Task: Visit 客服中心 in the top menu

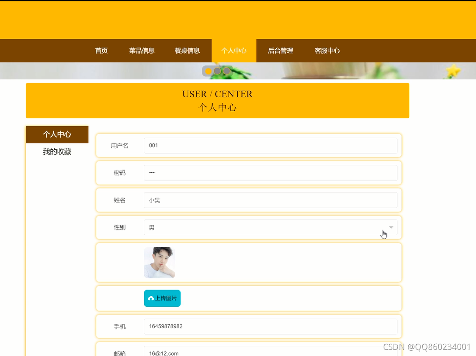Action: (327, 51)
